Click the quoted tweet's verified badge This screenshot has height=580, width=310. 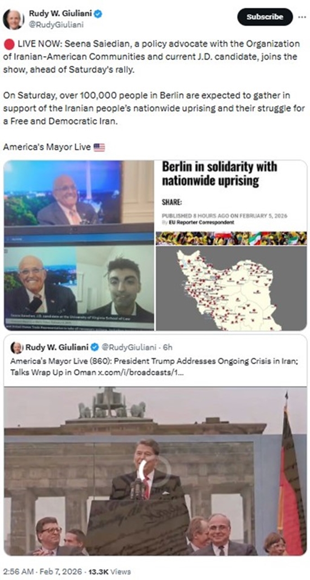(94, 347)
